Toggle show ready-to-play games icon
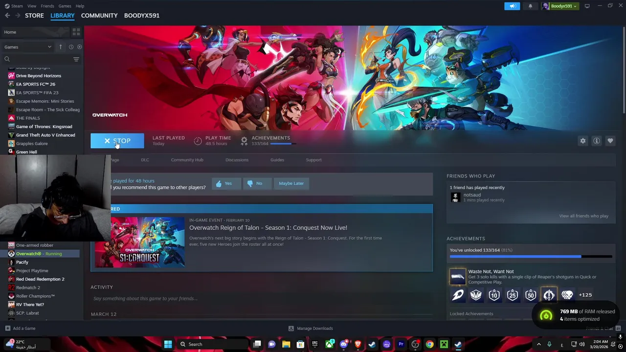This screenshot has width=626, height=352. coord(80,47)
